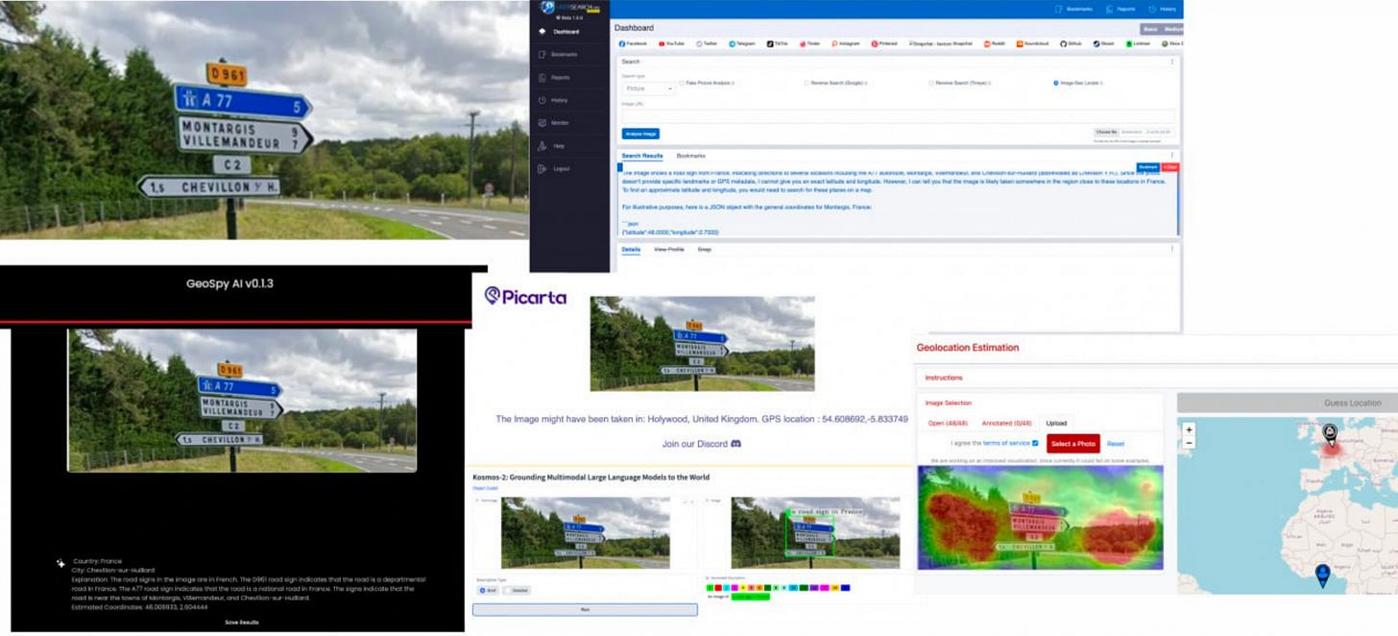Viewport: 1398px width, 636px height.
Task: Click the YouTube platform icon
Action: pyautogui.click(x=661, y=43)
